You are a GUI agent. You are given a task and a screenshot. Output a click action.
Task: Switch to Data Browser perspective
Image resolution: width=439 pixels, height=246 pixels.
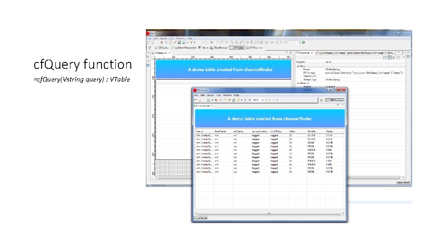(219, 48)
